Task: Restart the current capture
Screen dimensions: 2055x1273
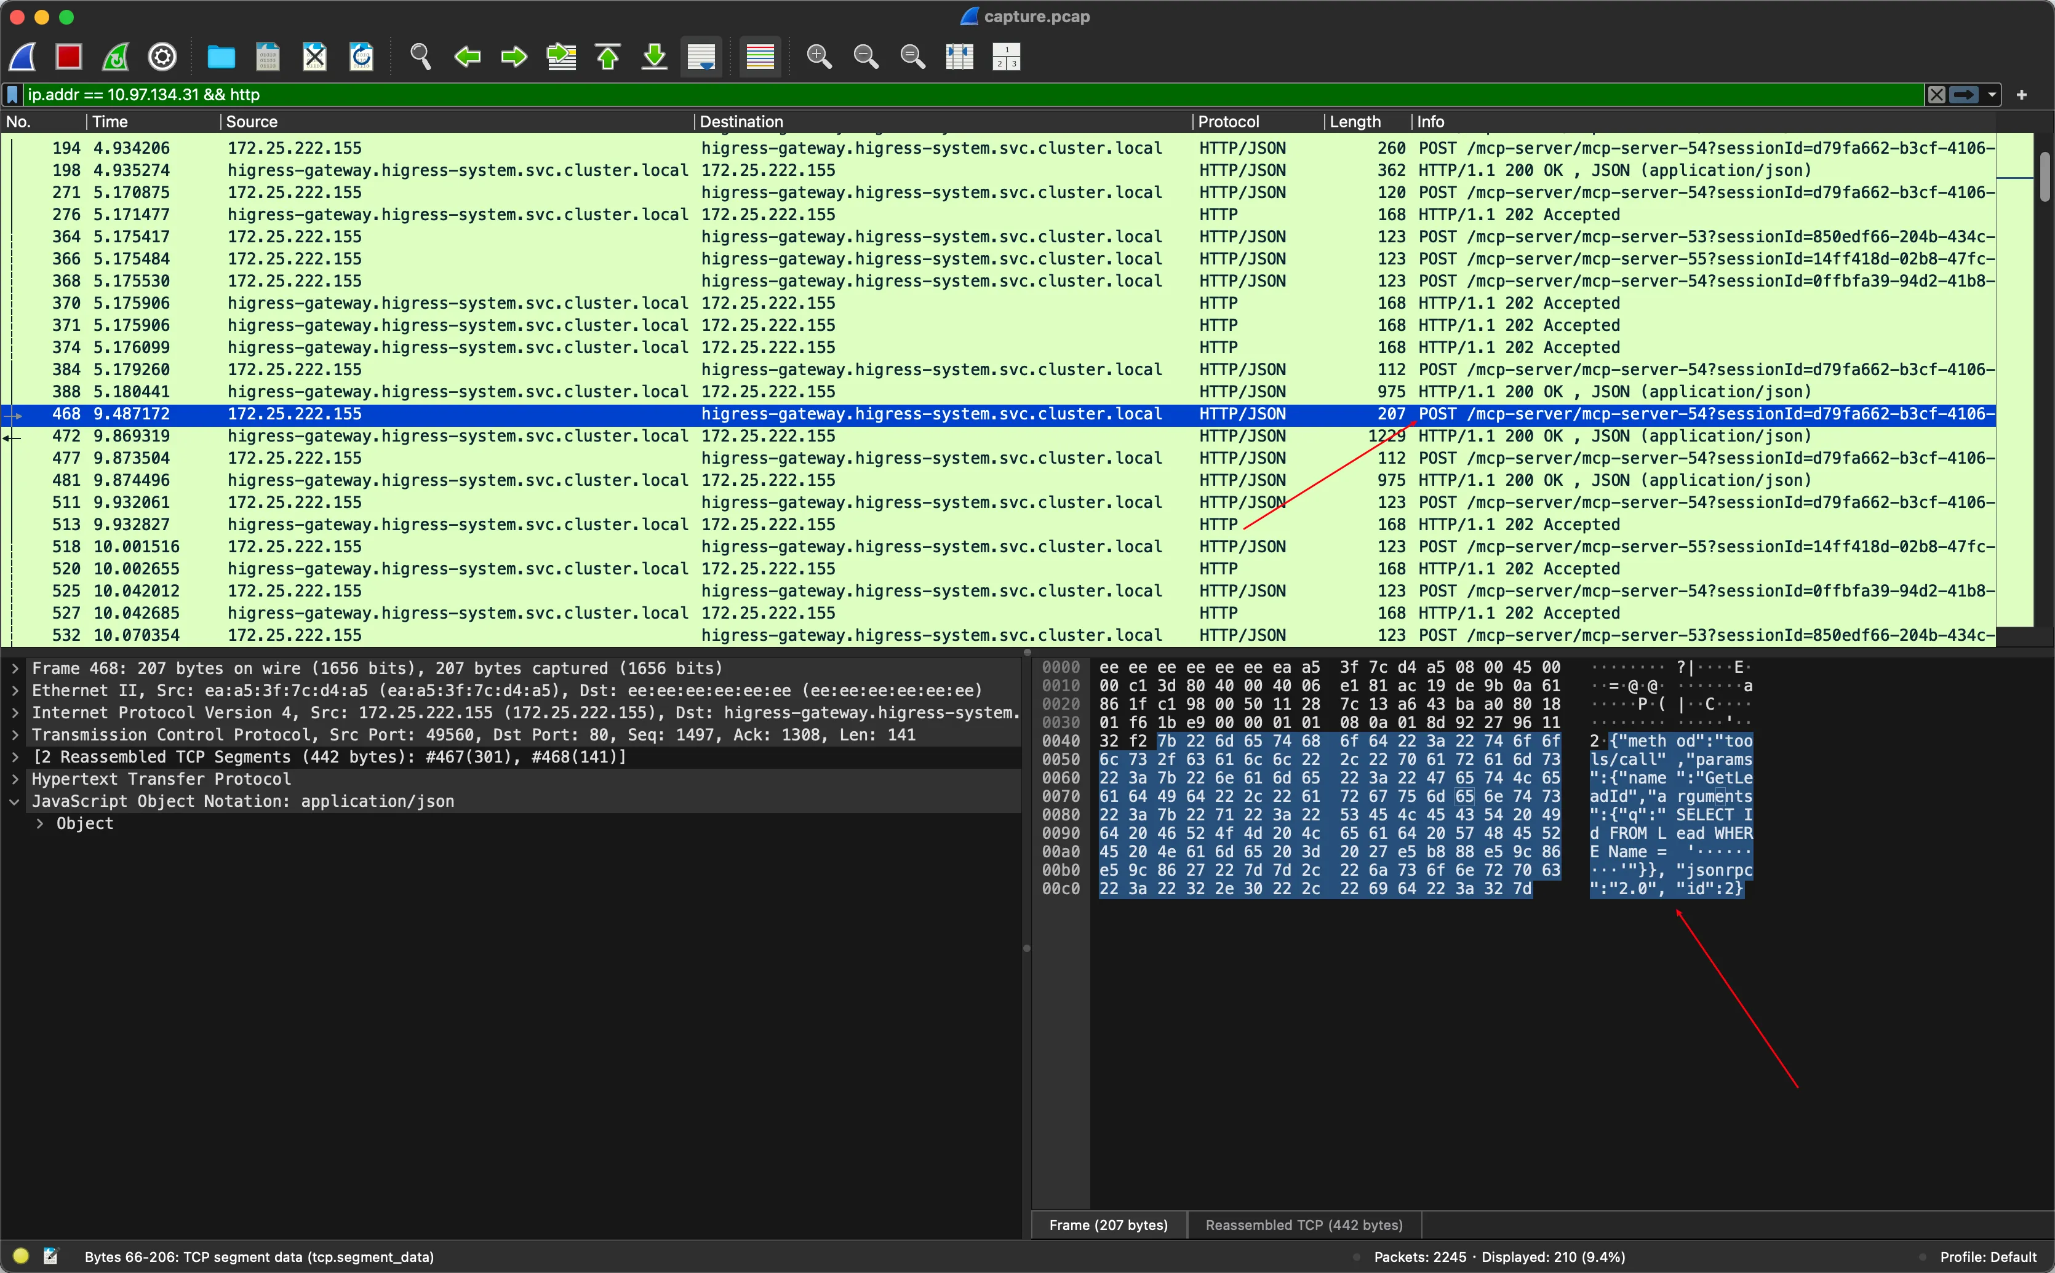Action: [116, 57]
